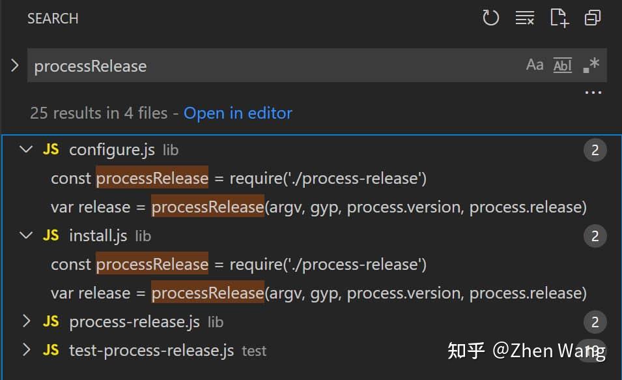The height and width of the screenshot is (380, 622).
Task: Expand the test-process-release.js results
Action: click(27, 350)
